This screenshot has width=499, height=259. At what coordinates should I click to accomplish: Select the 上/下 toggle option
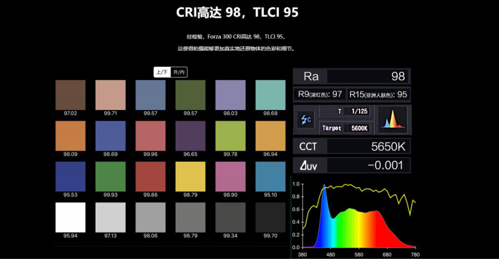162,72
